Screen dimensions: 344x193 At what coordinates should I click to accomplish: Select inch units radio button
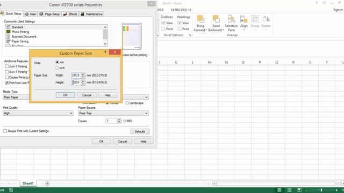point(58,68)
